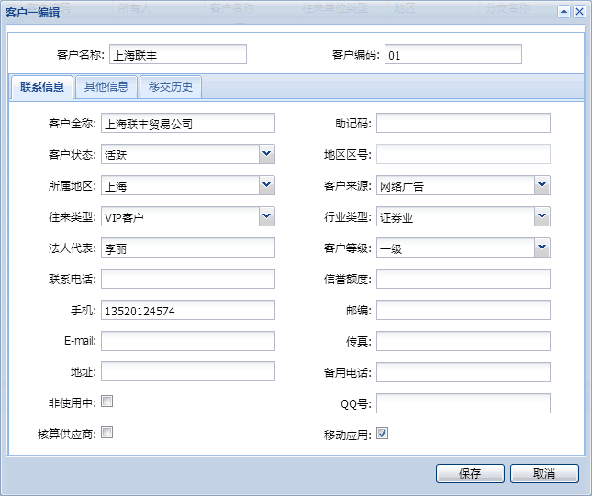Screen dimensions: 592x496
Task: Expand the 客户来源 dropdown arrow
Action: pos(542,185)
